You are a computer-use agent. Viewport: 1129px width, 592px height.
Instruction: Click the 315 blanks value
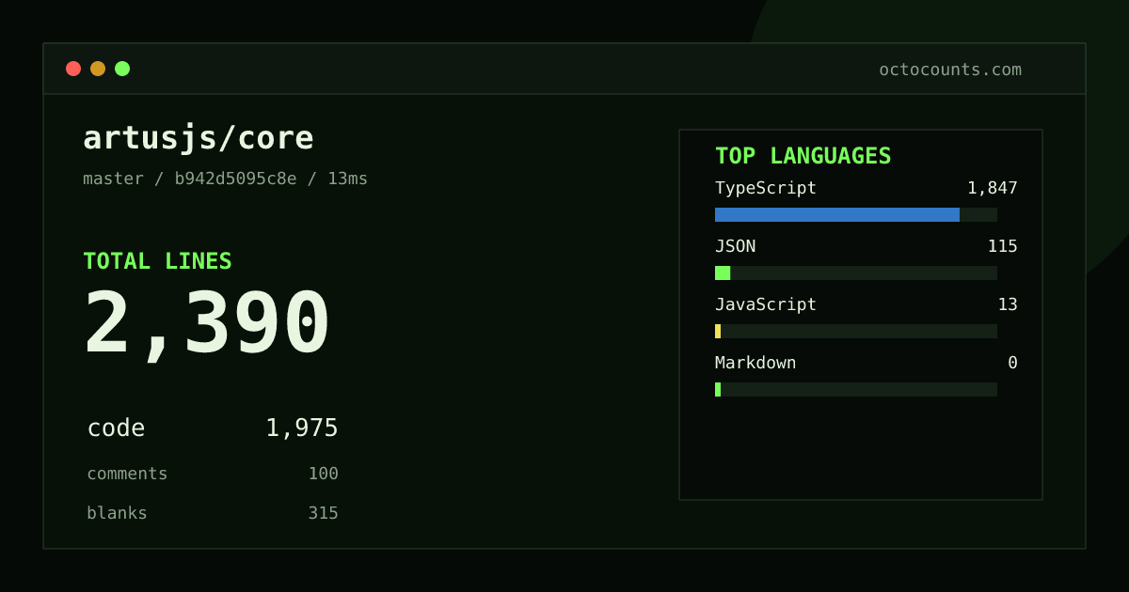coord(324,513)
